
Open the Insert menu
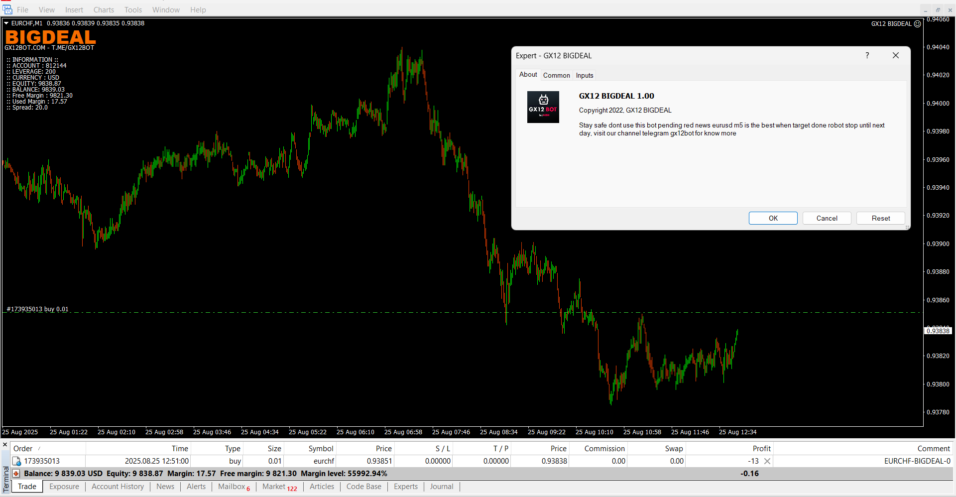[74, 10]
